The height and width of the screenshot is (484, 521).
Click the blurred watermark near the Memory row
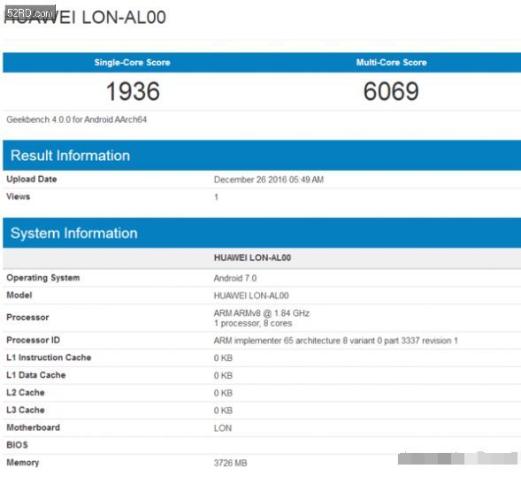[x=457, y=458]
